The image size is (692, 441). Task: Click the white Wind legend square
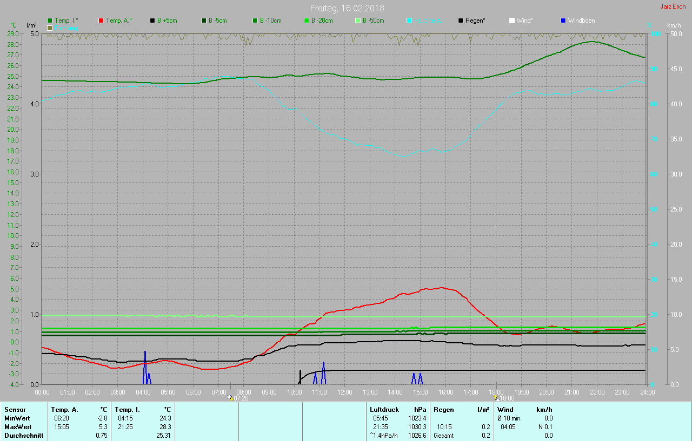(x=512, y=21)
